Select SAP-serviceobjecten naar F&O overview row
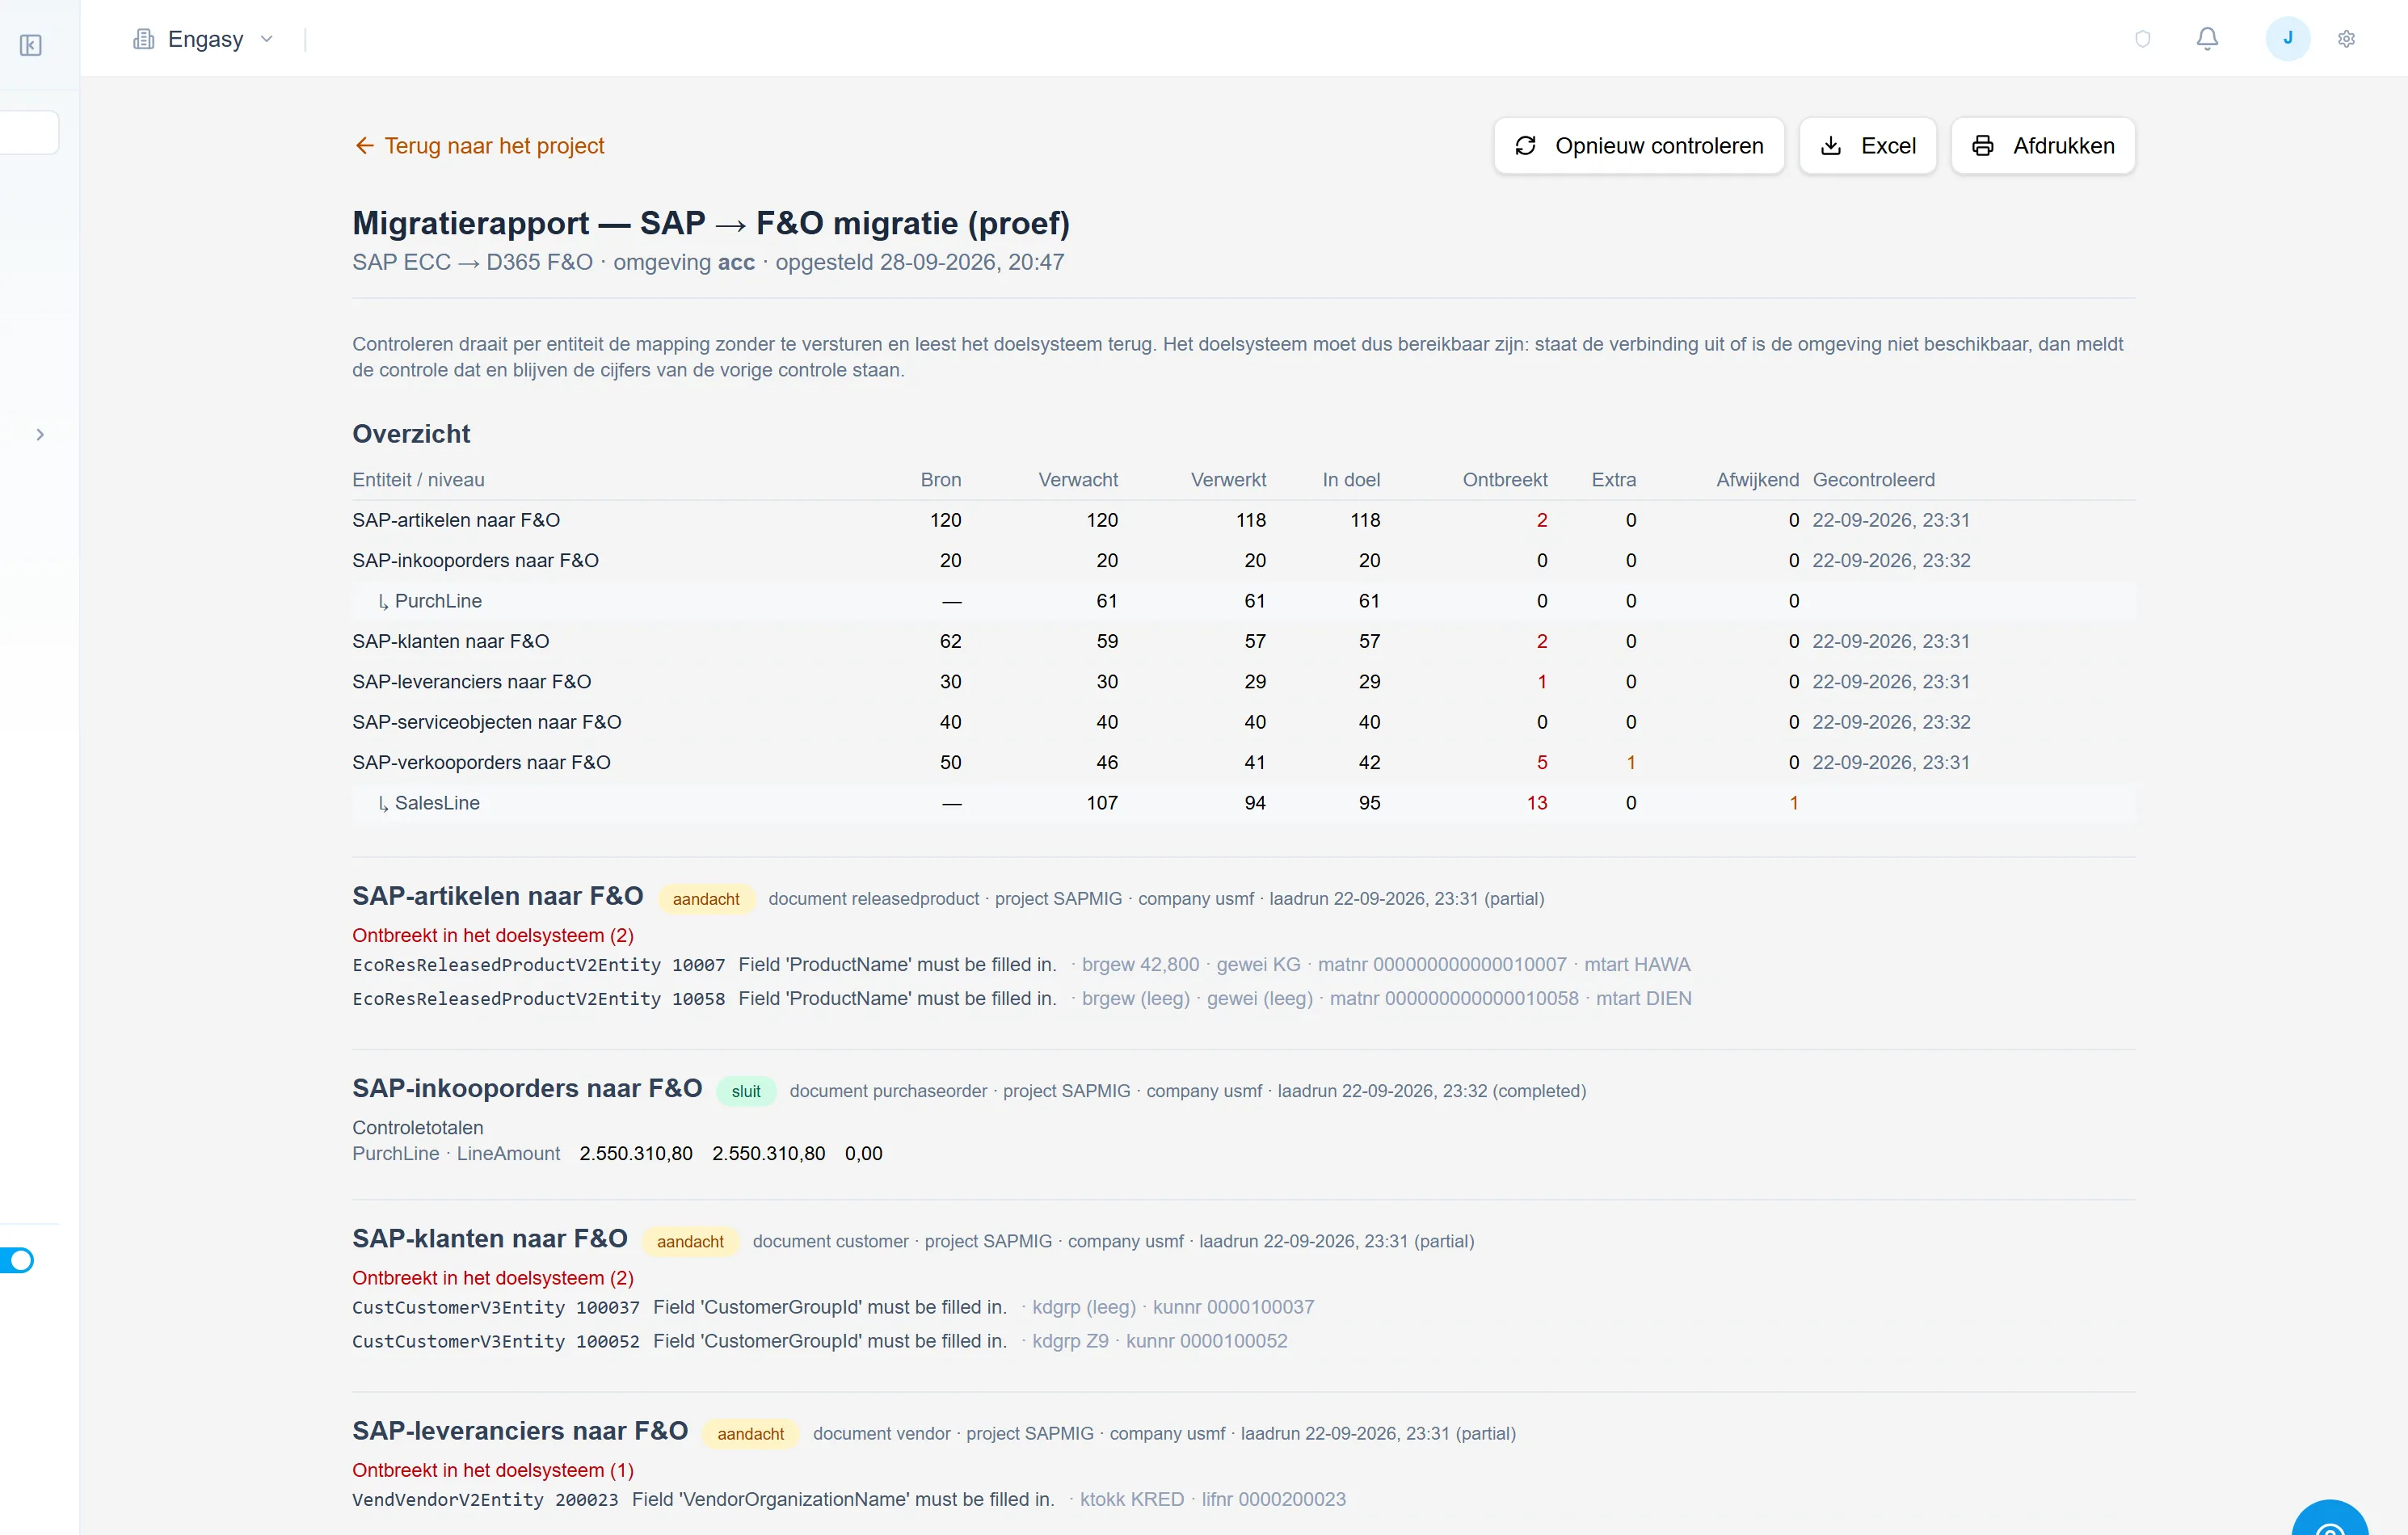Image resolution: width=2408 pixels, height=1535 pixels. point(1243,722)
